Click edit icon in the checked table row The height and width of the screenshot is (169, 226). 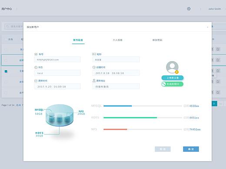(x=218, y=71)
